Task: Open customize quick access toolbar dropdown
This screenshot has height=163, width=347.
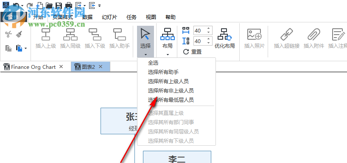Action: pos(99,5)
